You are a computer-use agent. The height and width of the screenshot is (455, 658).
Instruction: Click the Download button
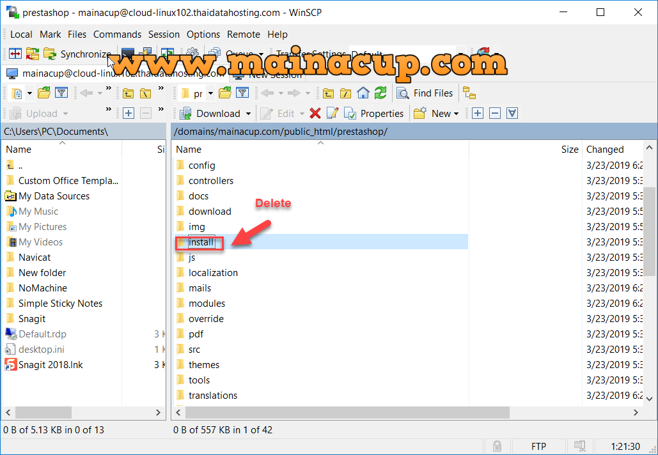tap(210, 114)
